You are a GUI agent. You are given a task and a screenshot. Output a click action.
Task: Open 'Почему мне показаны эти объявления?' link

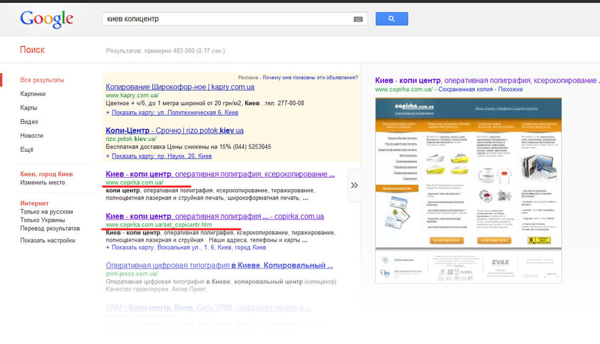310,77
